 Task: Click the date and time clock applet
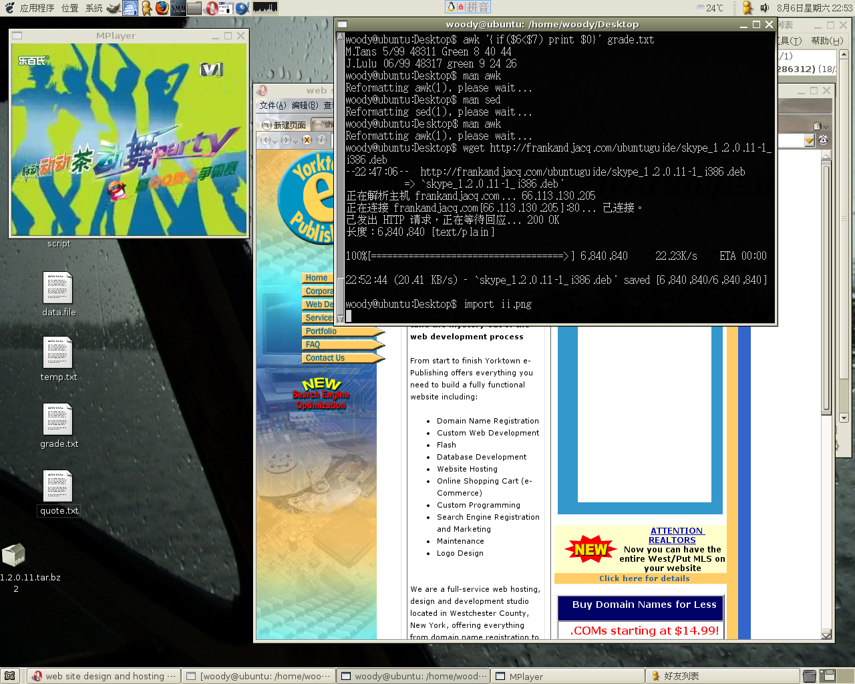point(814,8)
